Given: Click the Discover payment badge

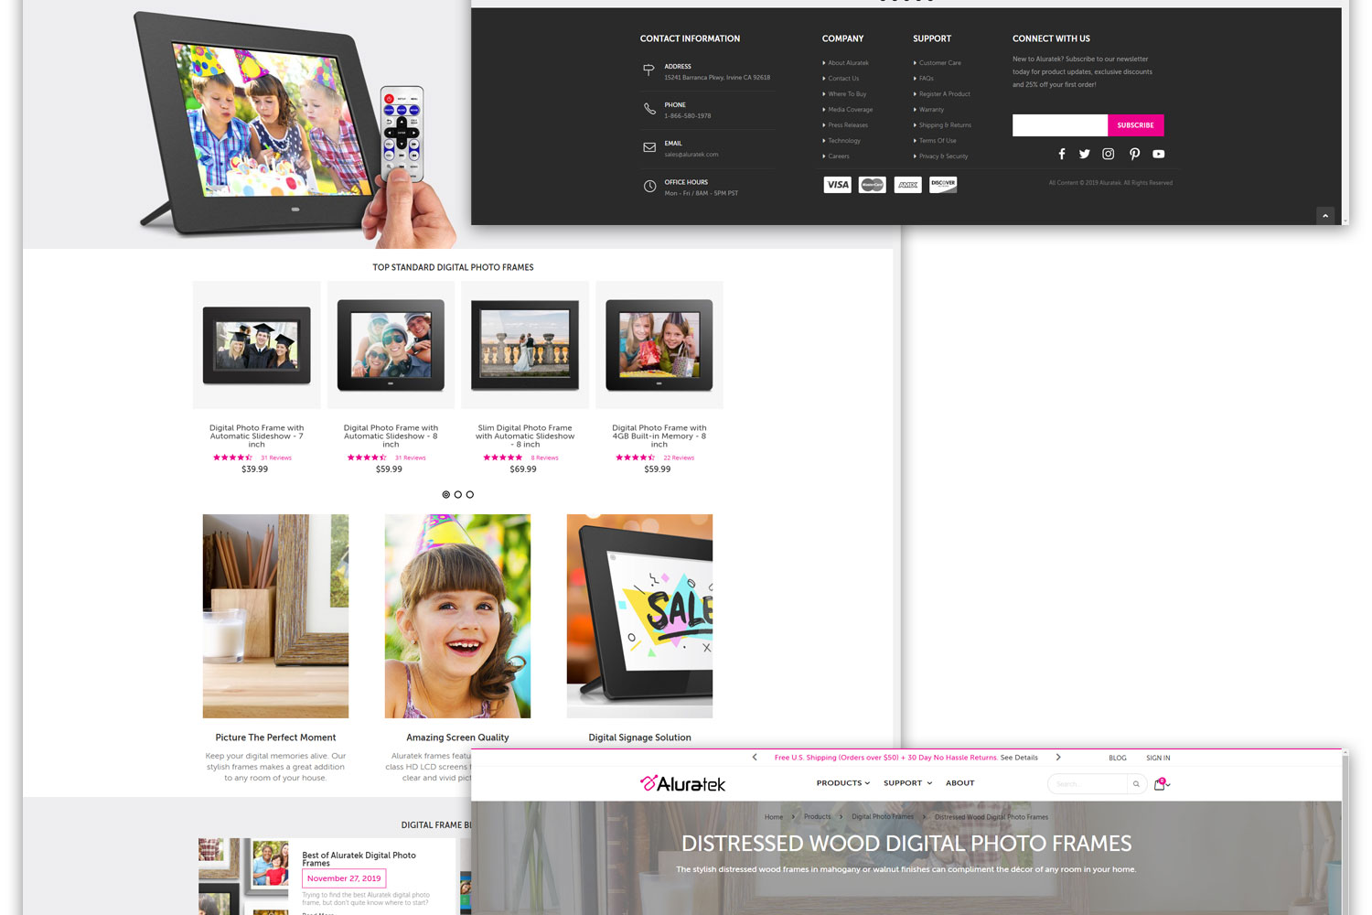Looking at the screenshot, I should pos(943,185).
